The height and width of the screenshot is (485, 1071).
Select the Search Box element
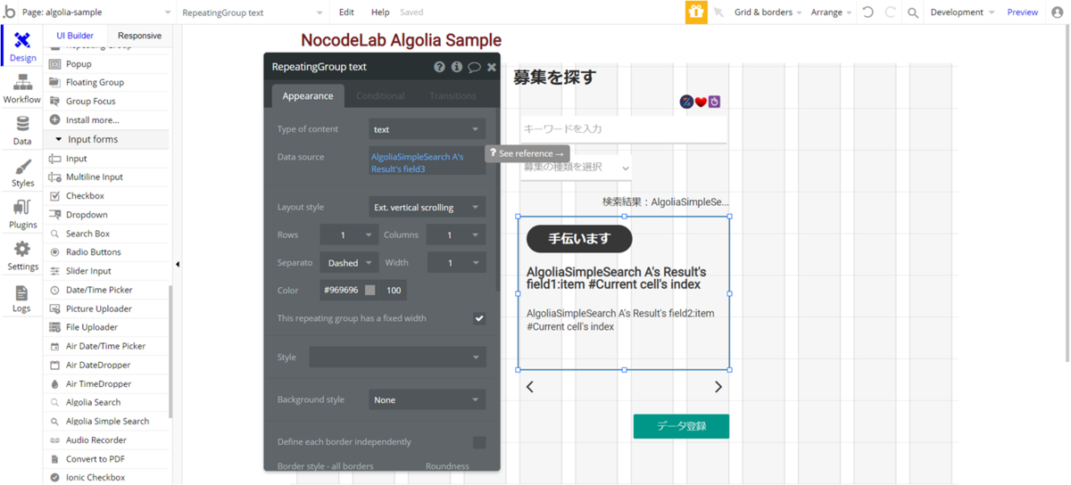coord(87,234)
